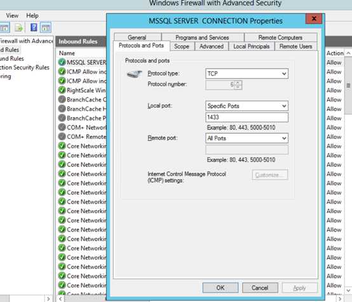Click the Cancel button

coord(260,287)
